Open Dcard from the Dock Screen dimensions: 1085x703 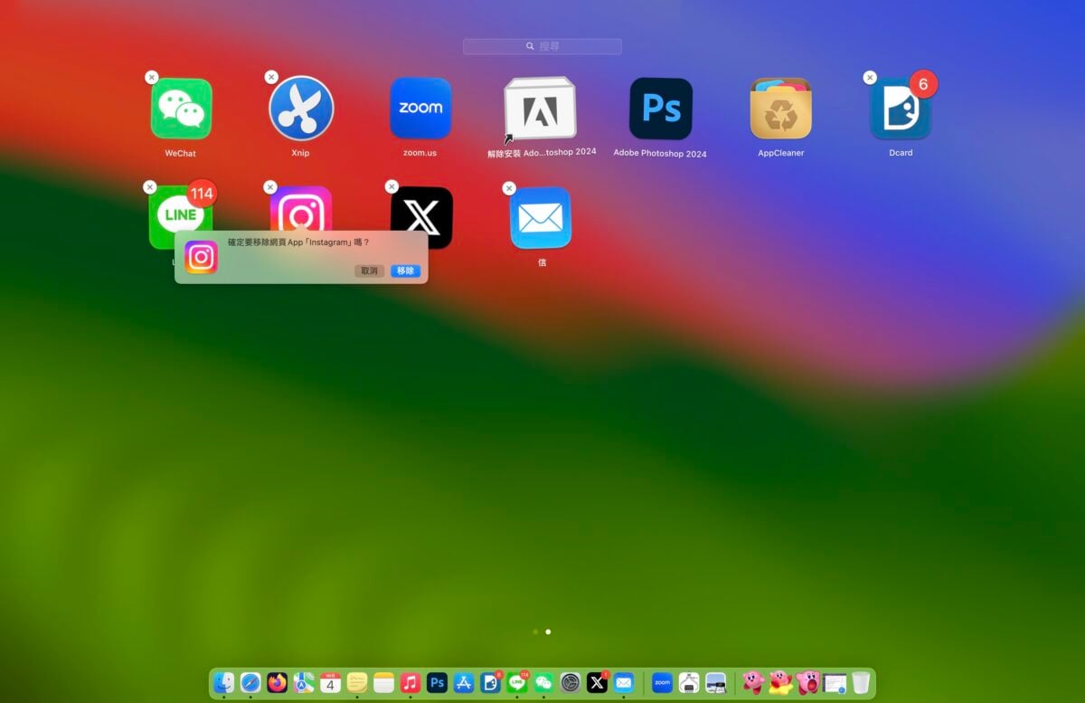(x=491, y=682)
